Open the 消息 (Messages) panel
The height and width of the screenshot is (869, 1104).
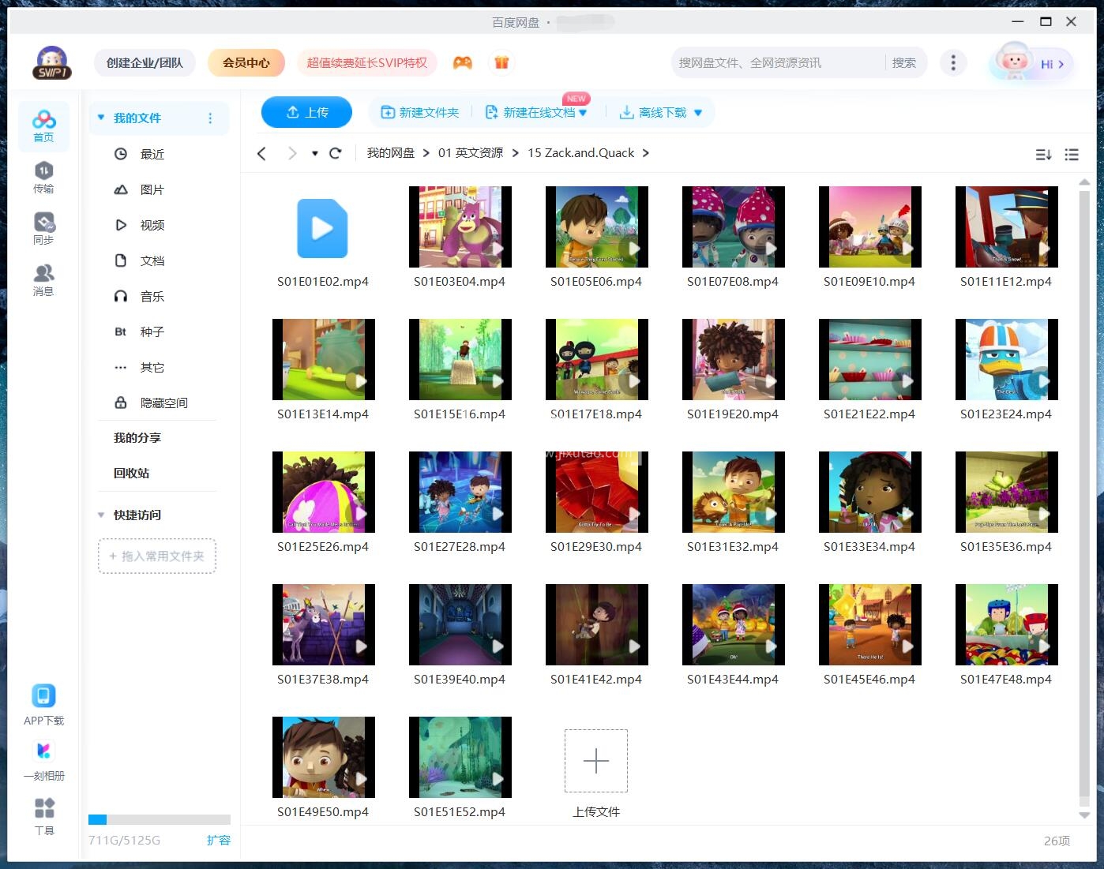click(x=43, y=280)
